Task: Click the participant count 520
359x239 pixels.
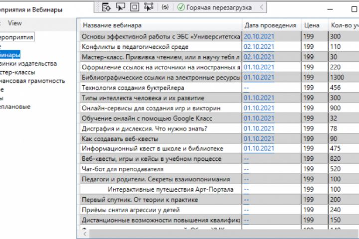Action: tap(335, 169)
